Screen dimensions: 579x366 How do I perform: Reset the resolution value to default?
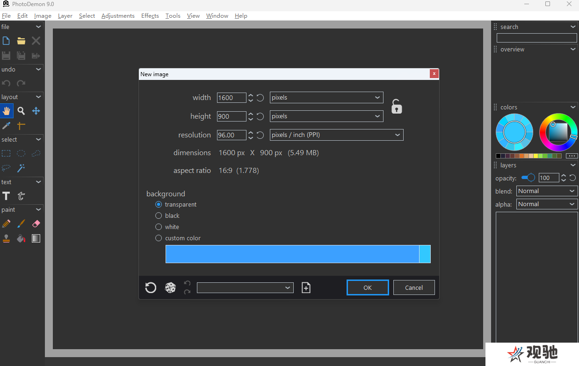[x=261, y=135]
